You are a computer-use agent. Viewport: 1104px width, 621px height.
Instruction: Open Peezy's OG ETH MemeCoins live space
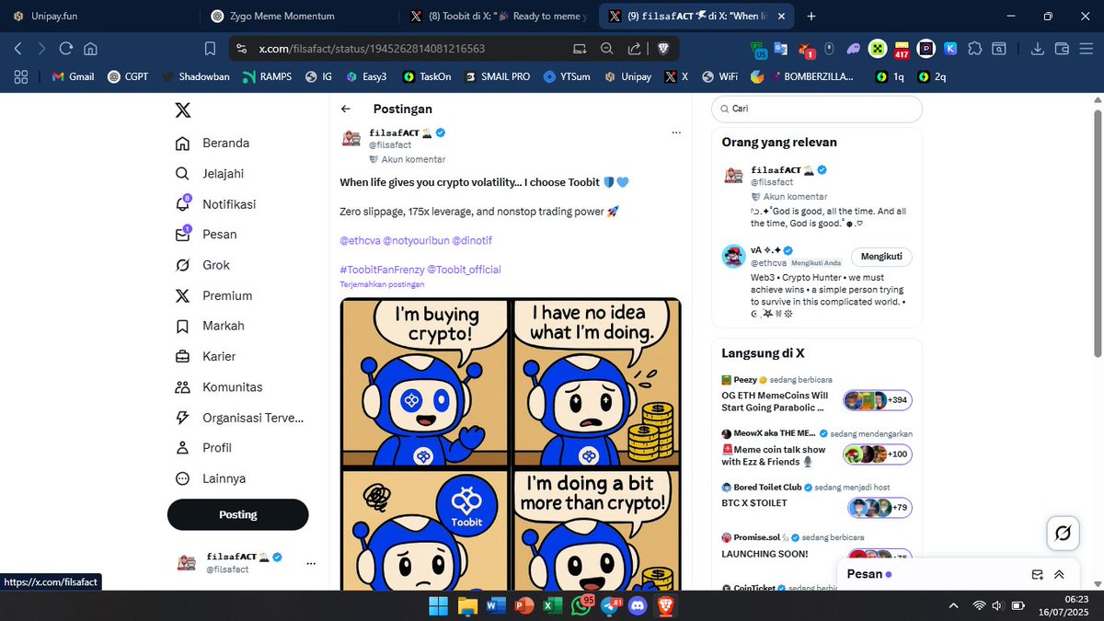[x=817, y=396]
